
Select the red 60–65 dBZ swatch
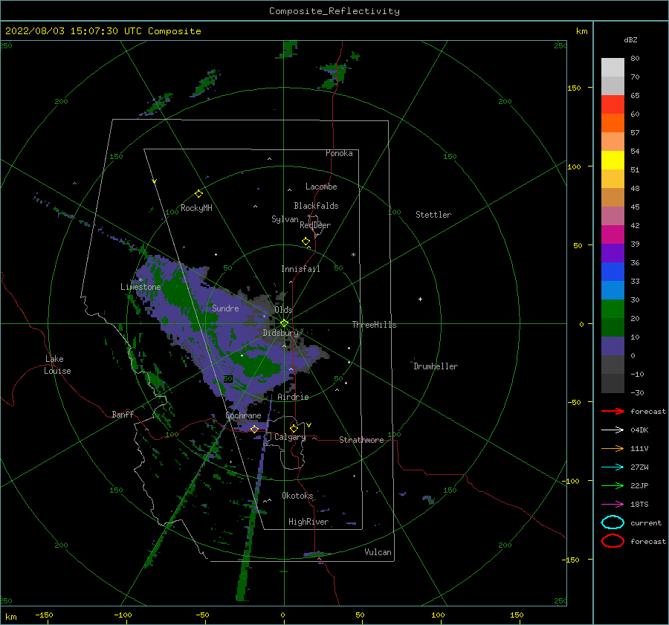613,105
